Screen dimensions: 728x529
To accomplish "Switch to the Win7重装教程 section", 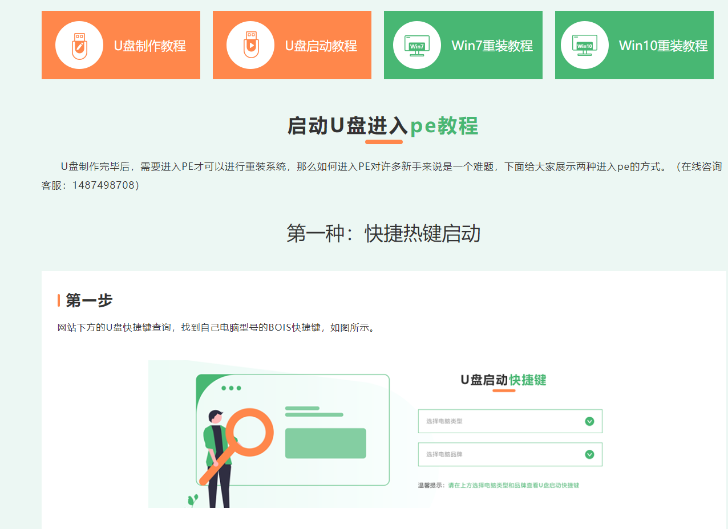I will tap(463, 44).
